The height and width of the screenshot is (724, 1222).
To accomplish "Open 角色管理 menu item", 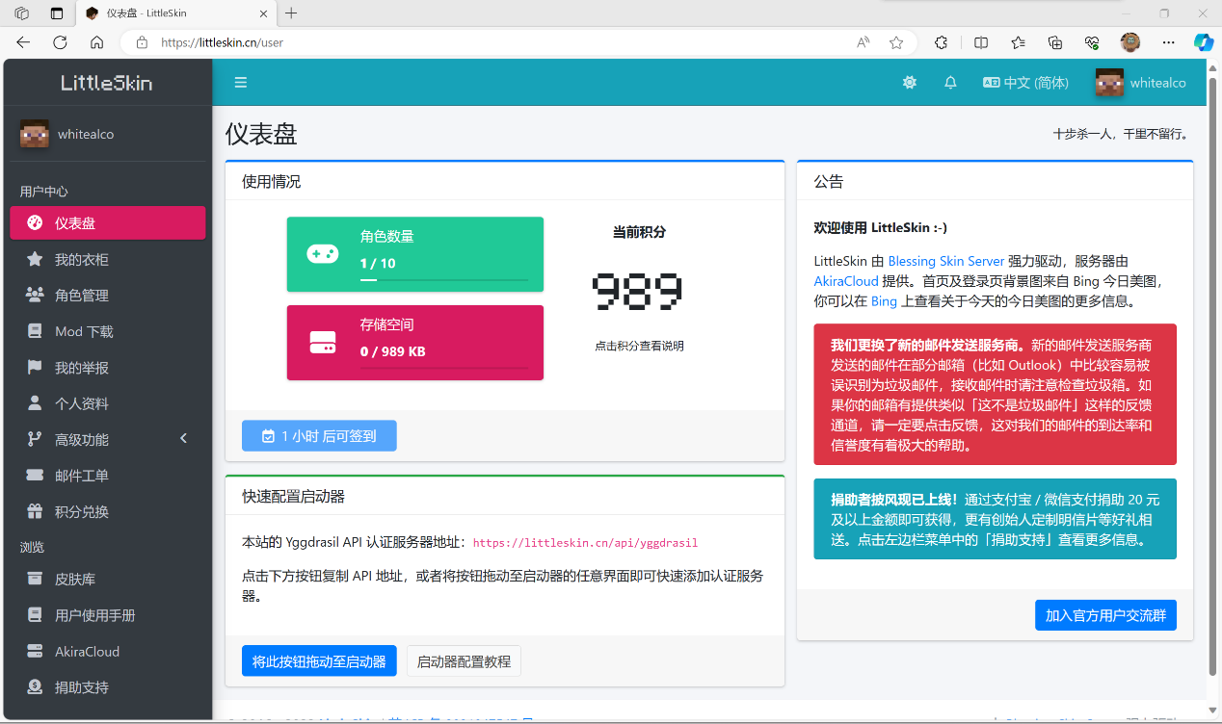I will (108, 295).
